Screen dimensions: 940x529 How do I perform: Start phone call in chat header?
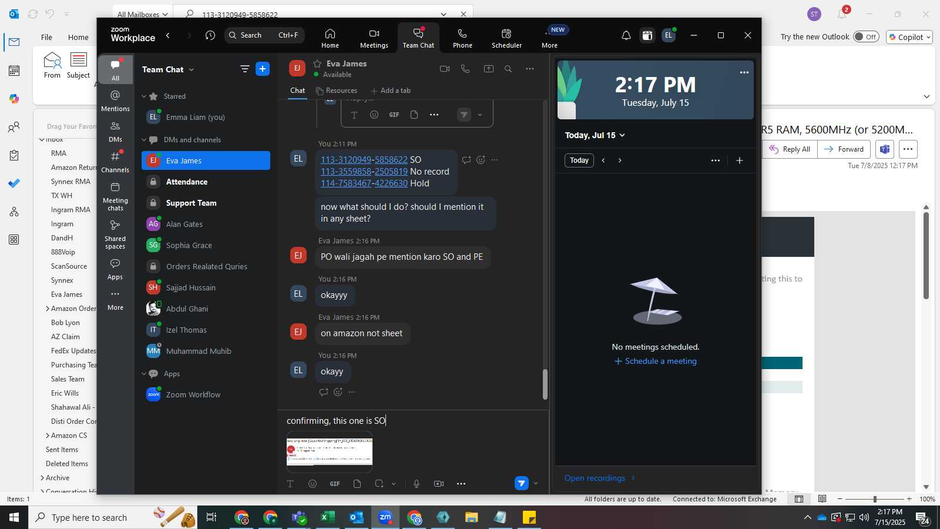click(465, 69)
